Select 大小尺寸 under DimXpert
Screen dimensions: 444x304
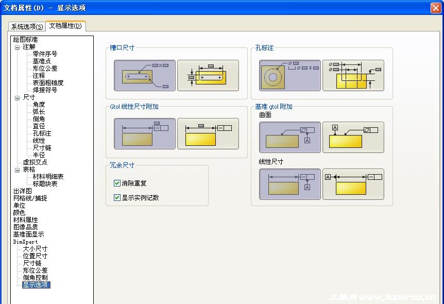coord(35,249)
